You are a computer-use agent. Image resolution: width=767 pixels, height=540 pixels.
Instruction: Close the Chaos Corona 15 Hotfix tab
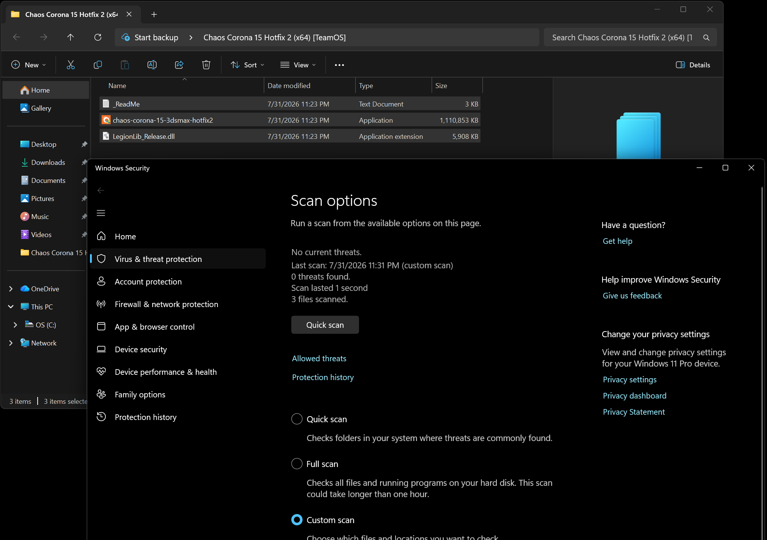click(x=129, y=14)
